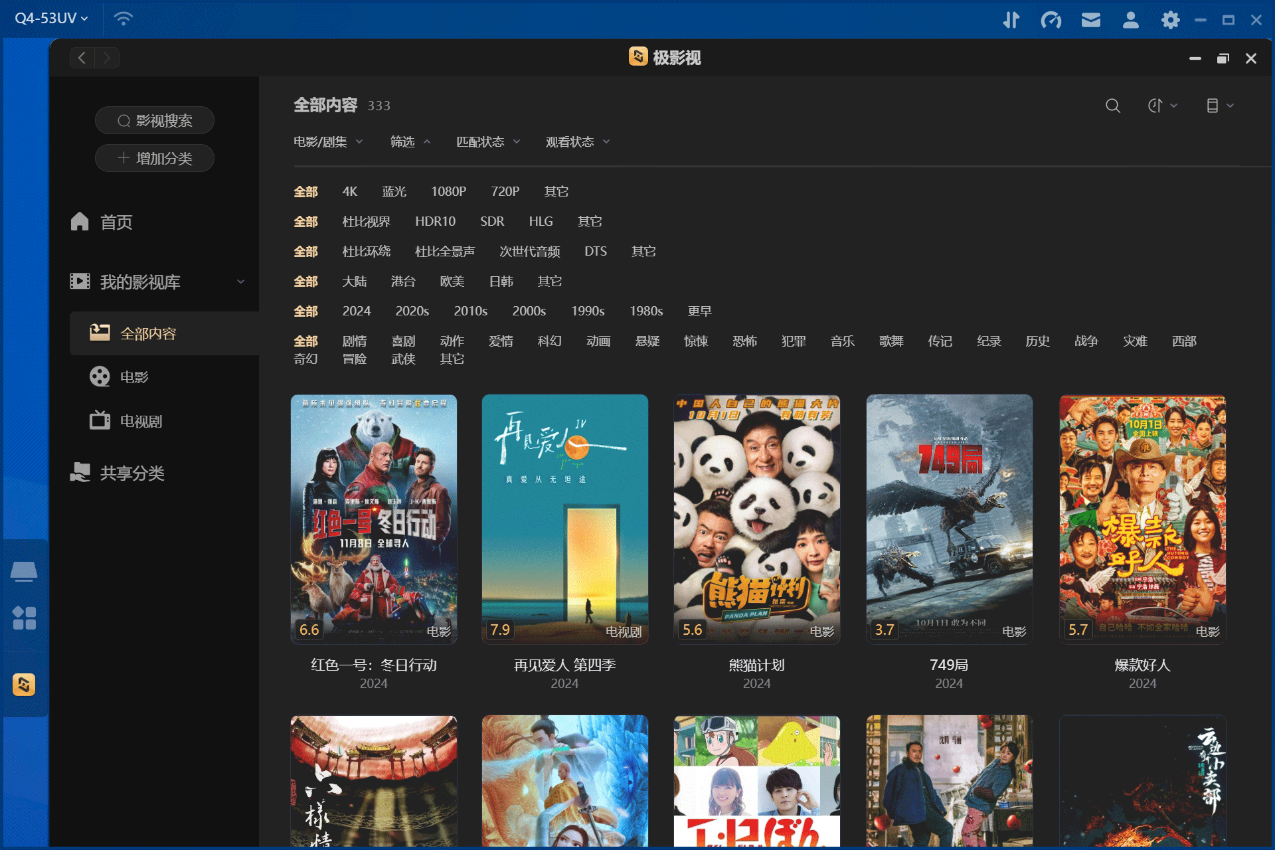1275x850 pixels.
Task: Click the 熊猫计划 movie thumbnail
Action: click(x=755, y=519)
